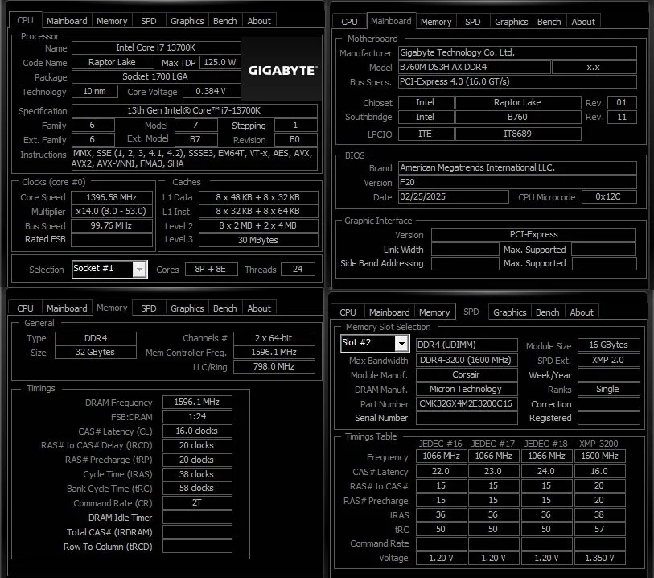Click the American Megatrends BIOS brand field
The height and width of the screenshot is (578, 654).
click(x=517, y=167)
